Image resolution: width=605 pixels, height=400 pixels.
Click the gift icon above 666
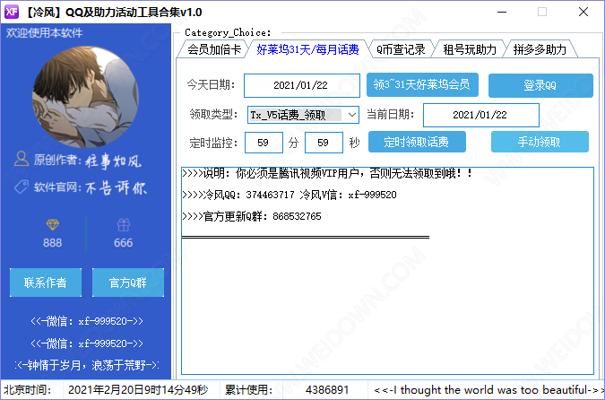(x=123, y=224)
